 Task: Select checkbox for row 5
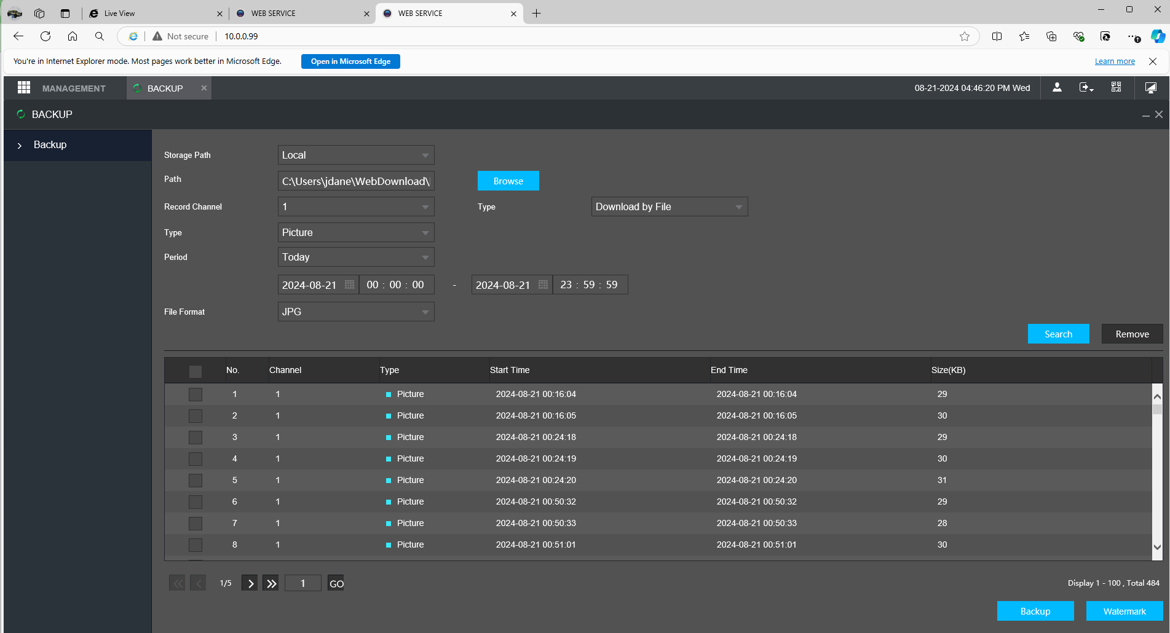point(196,481)
